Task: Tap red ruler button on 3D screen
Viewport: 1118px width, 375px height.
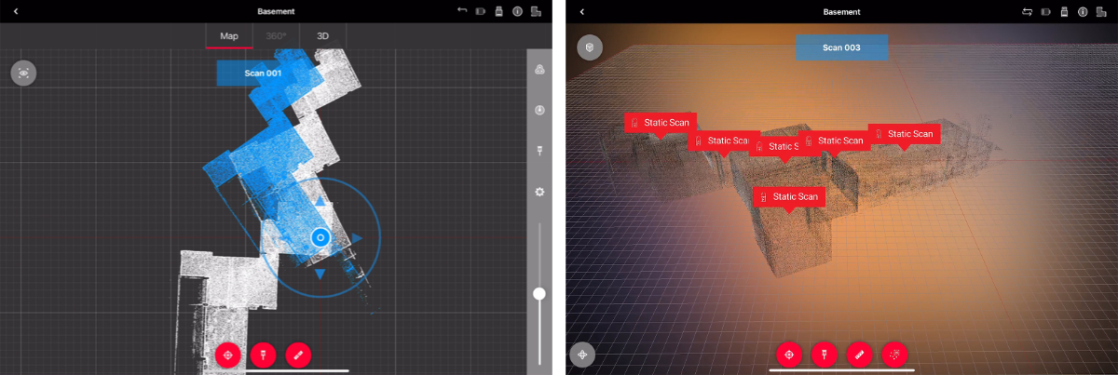Action: coord(859,355)
